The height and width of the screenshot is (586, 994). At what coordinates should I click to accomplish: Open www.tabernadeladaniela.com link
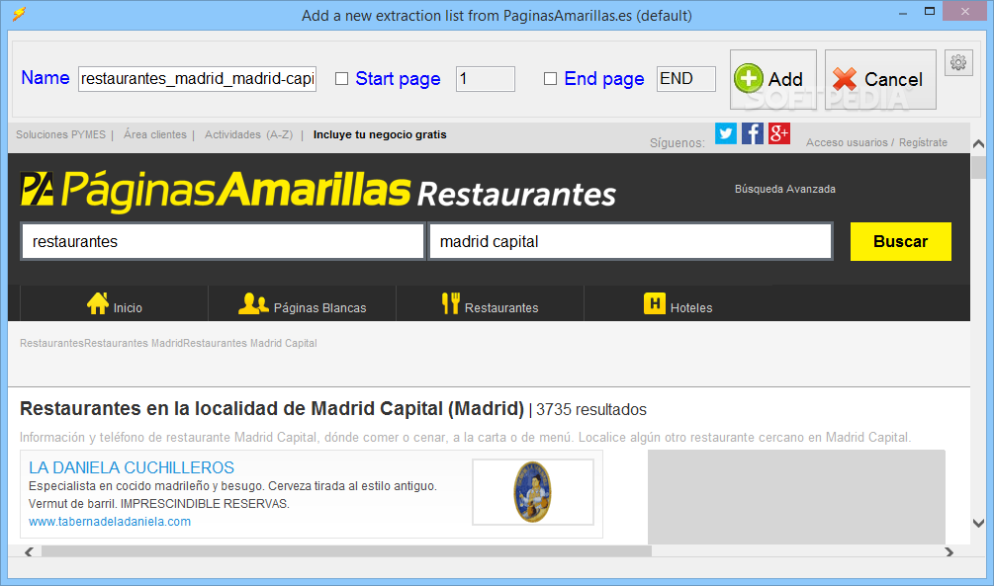click(x=110, y=522)
